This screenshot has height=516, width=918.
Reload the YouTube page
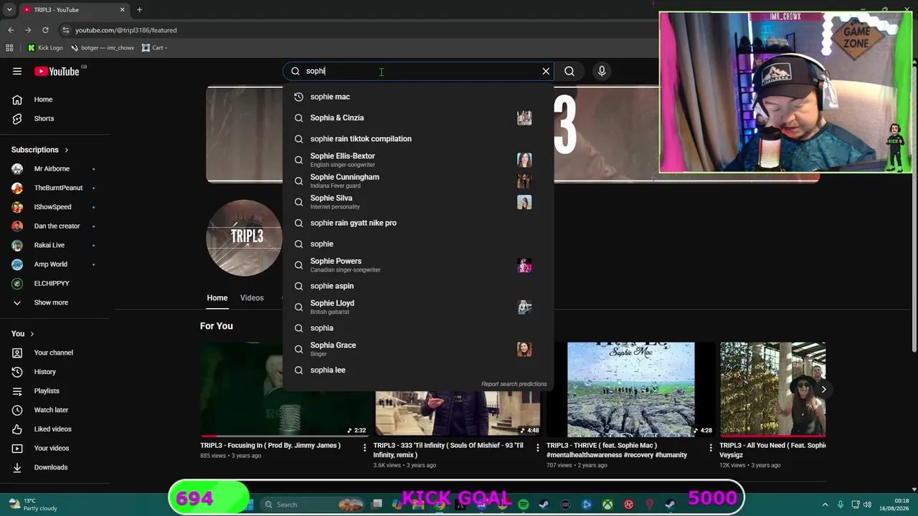pyautogui.click(x=45, y=30)
